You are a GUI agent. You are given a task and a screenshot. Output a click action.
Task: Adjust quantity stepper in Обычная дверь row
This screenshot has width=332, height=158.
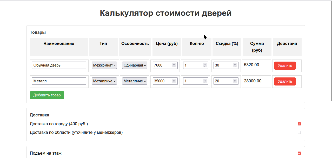point(205,65)
